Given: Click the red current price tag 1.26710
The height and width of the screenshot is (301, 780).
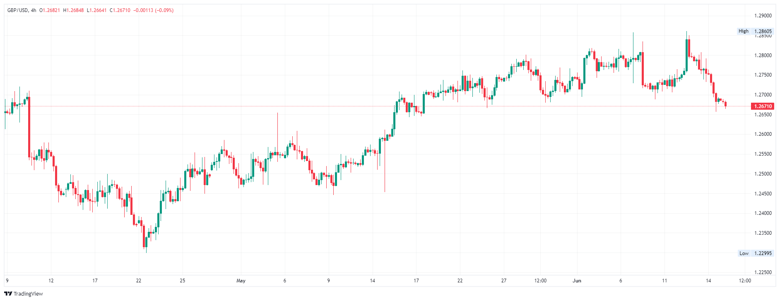Looking at the screenshot, I should pos(763,106).
